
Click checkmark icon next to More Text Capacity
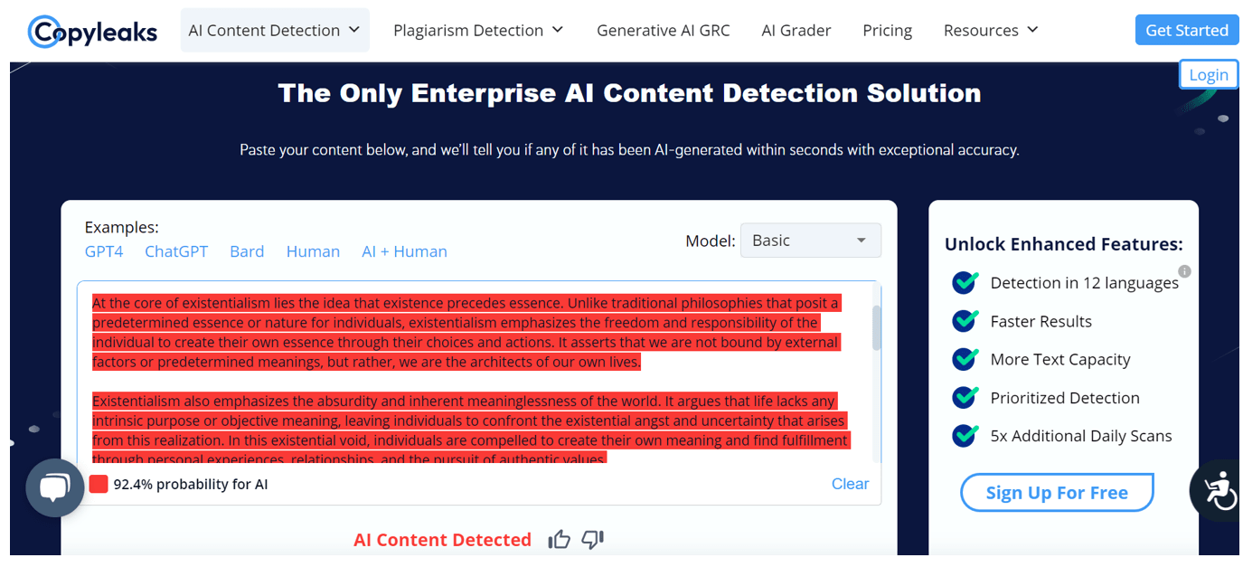pos(965,359)
